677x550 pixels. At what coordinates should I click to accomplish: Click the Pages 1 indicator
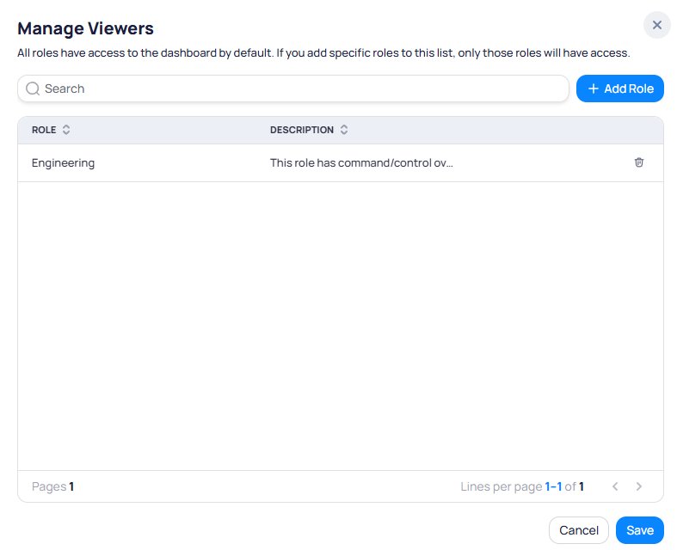tap(52, 486)
